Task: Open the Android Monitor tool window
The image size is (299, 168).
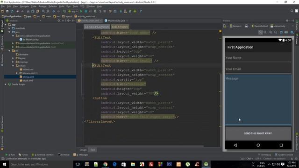Action: (x=43, y=154)
